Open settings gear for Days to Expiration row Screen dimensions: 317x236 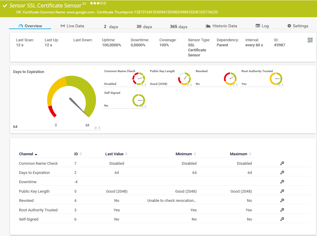click(282, 172)
